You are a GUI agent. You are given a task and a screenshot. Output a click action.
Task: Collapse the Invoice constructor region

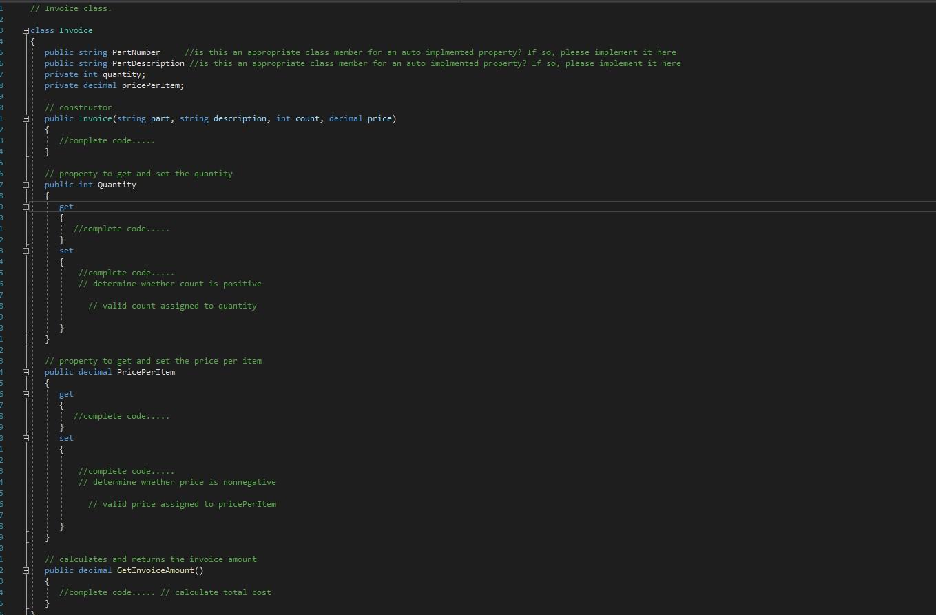25,118
